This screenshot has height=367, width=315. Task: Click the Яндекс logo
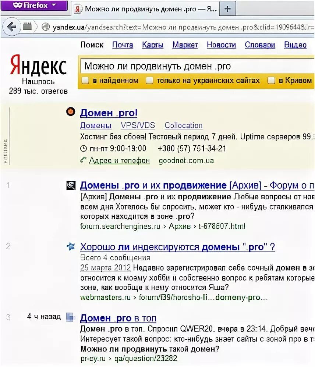pyautogui.click(x=38, y=65)
